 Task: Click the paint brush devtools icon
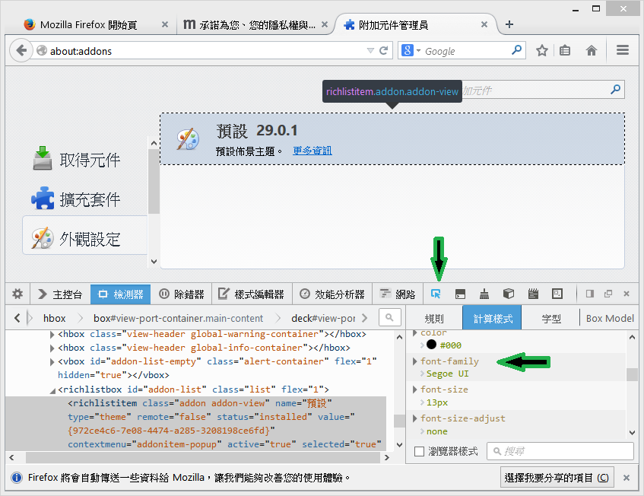tap(484, 294)
